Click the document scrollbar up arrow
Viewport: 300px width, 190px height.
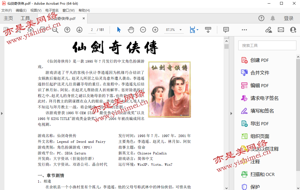point(227,41)
